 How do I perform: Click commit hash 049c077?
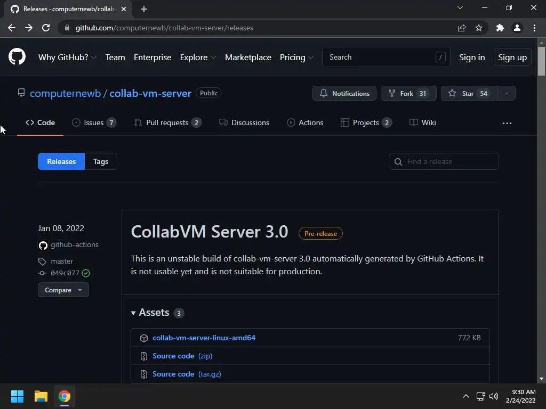click(x=65, y=273)
